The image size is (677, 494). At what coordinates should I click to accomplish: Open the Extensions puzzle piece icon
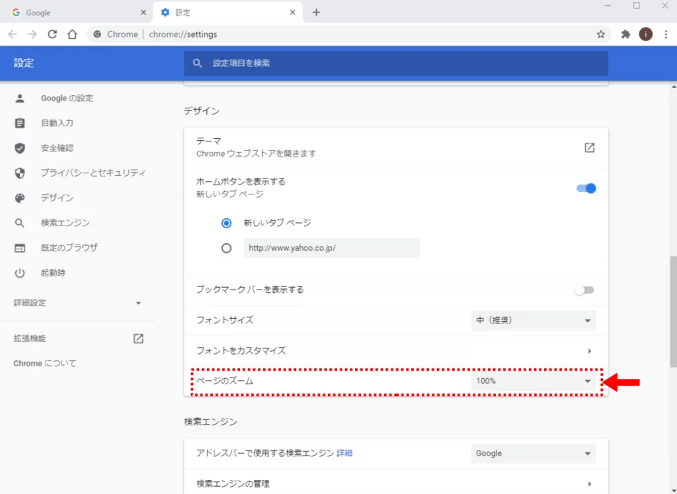tap(625, 34)
